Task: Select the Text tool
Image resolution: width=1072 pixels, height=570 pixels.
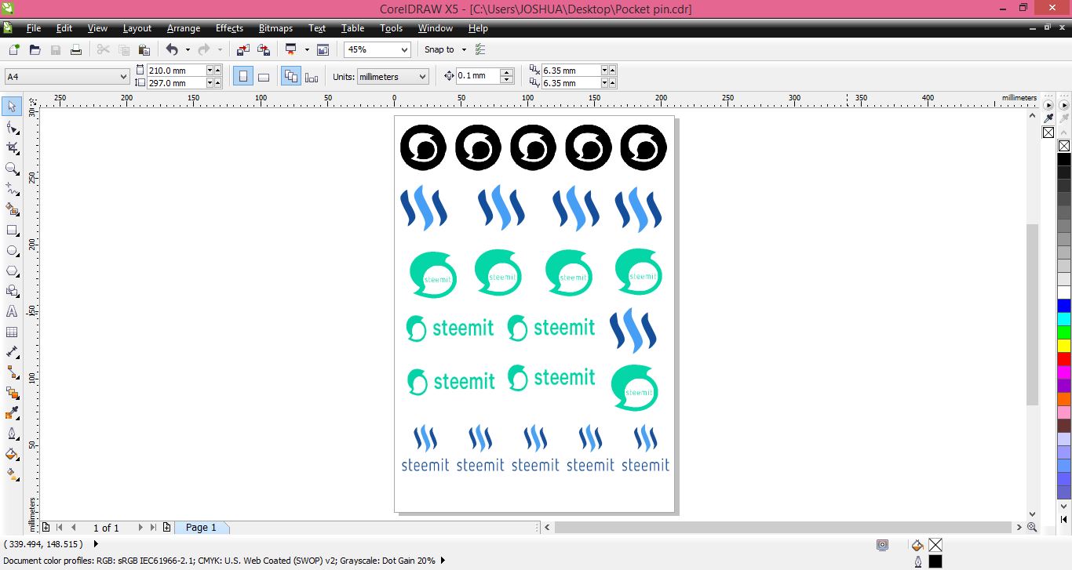Action: coord(12,311)
